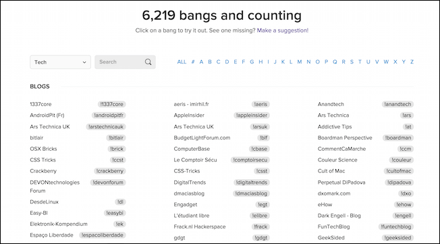Filter bangs by letter Z

[x=412, y=62]
